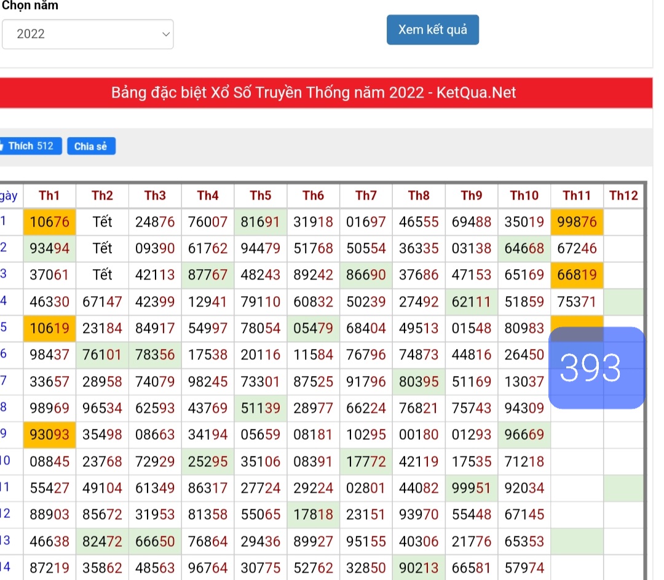Select the Th5 column header
664x580 pixels.
[x=261, y=195]
